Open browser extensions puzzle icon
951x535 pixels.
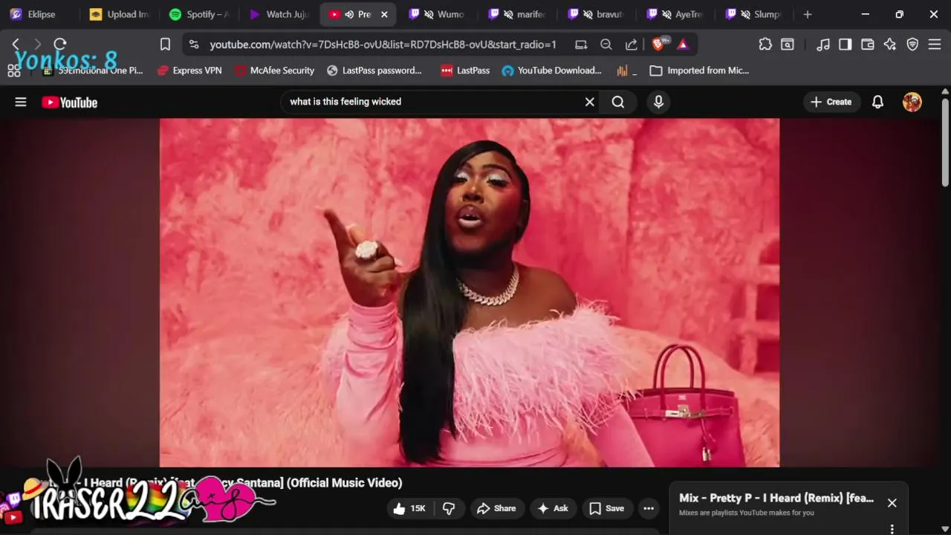[765, 45]
